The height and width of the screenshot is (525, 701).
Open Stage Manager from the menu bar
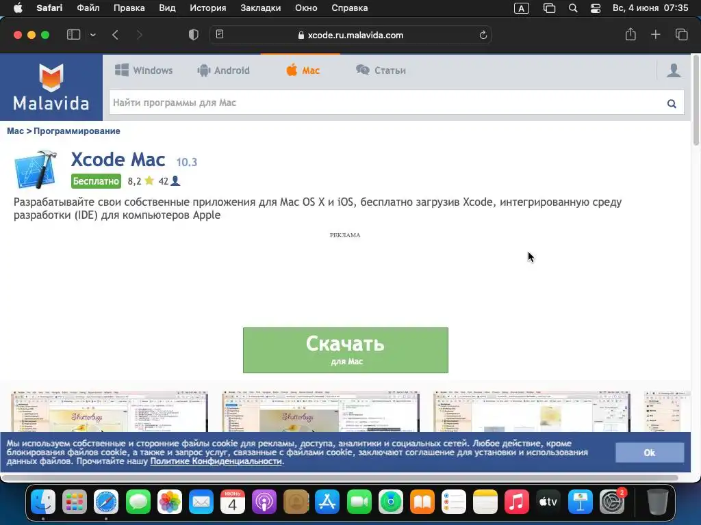click(x=549, y=8)
